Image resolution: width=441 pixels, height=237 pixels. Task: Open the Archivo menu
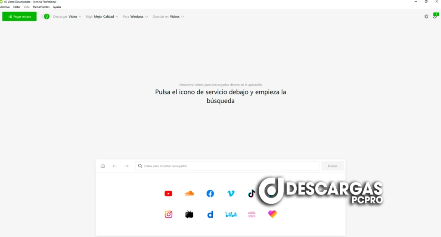tap(5, 7)
